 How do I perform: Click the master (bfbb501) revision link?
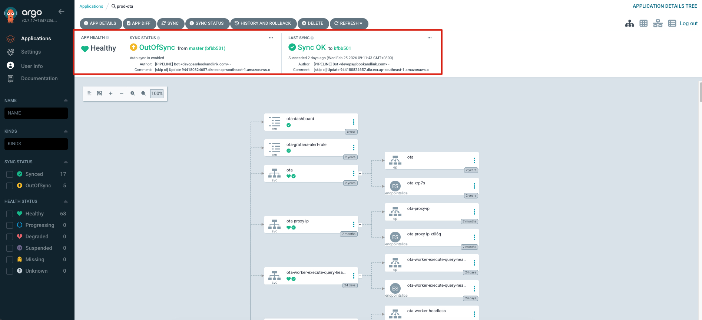coord(207,48)
